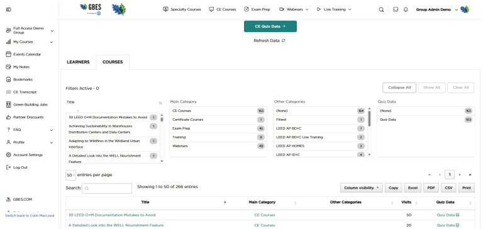Image resolution: width=483 pixels, height=229 pixels.
Task: Filter by LEED AP BD+C category
Action: pos(320,128)
